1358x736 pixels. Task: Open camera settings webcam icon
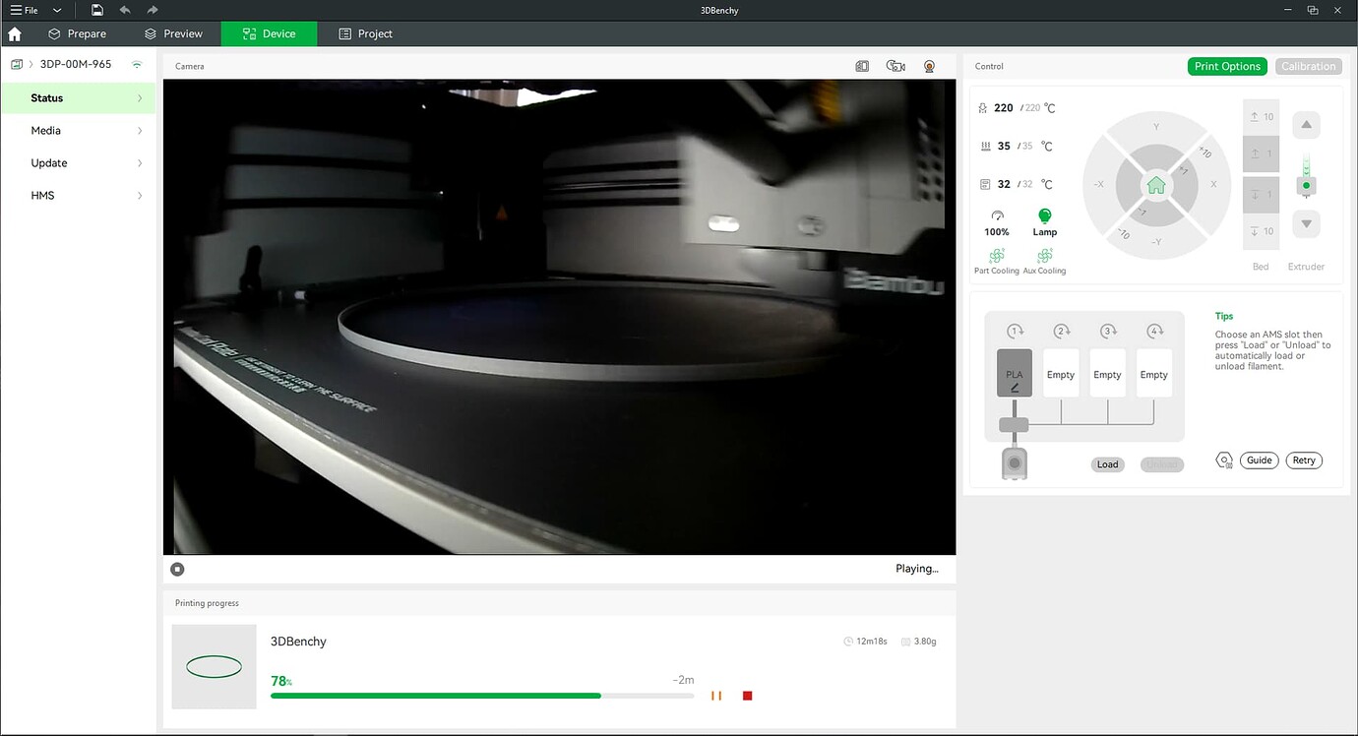click(x=929, y=66)
